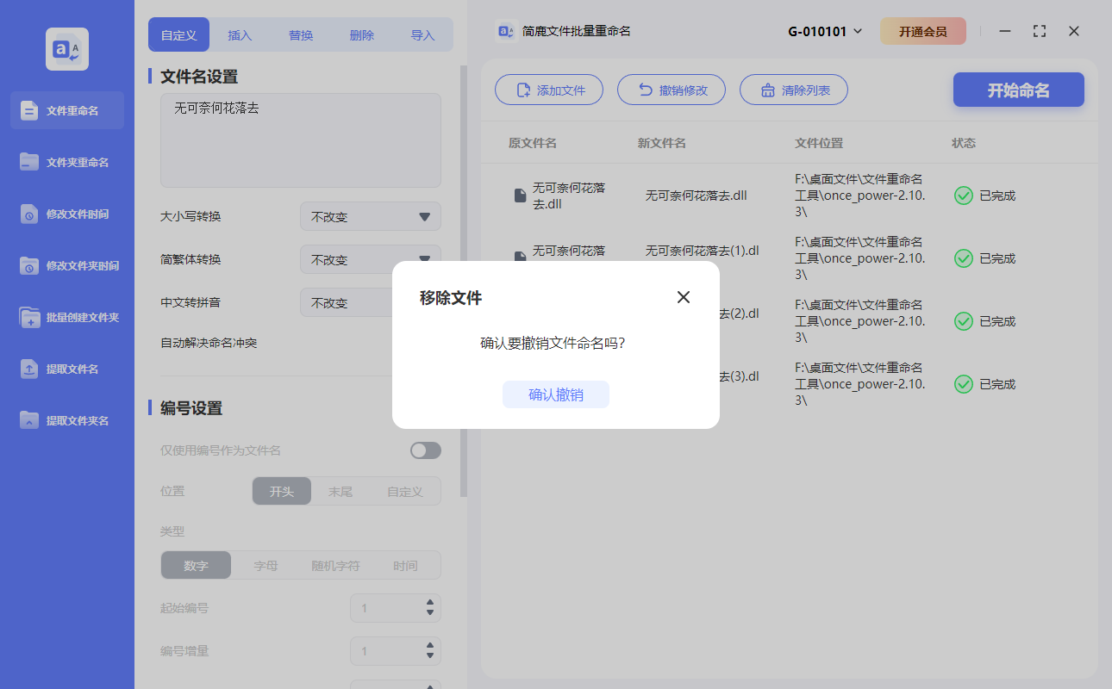This screenshot has height=689, width=1112.
Task: Start renaming with the 开始命名 button
Action: (x=1018, y=90)
